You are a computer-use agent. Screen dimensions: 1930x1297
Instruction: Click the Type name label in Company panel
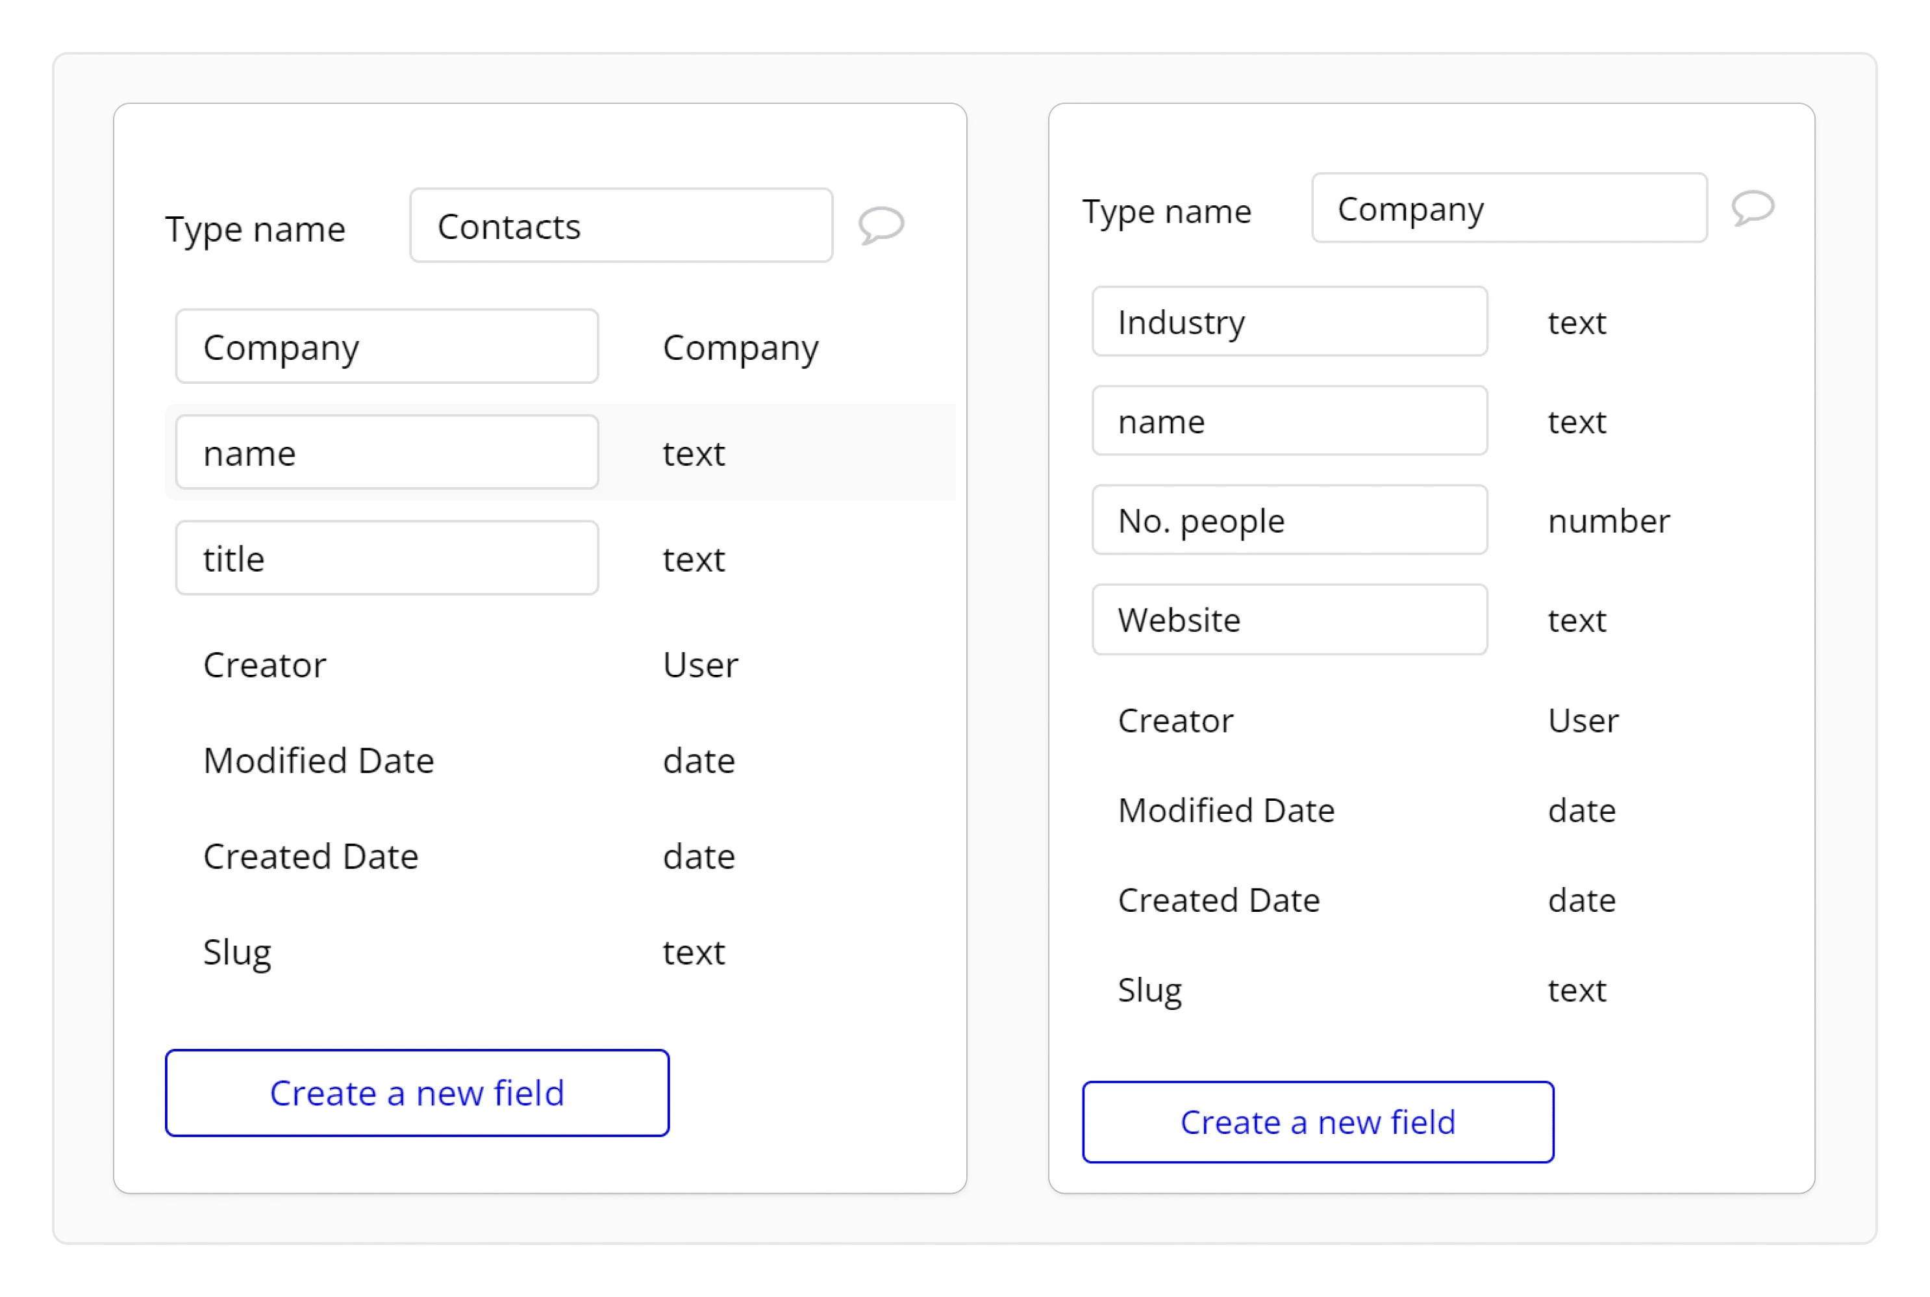[x=1167, y=212]
